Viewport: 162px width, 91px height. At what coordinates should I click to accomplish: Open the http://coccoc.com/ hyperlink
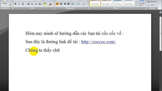(x=98, y=42)
